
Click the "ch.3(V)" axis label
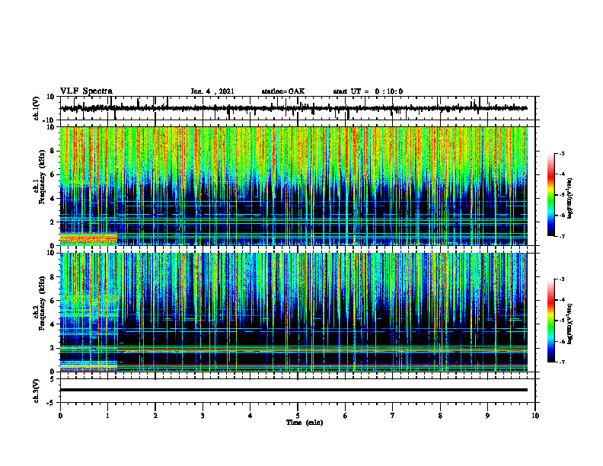coord(37,391)
